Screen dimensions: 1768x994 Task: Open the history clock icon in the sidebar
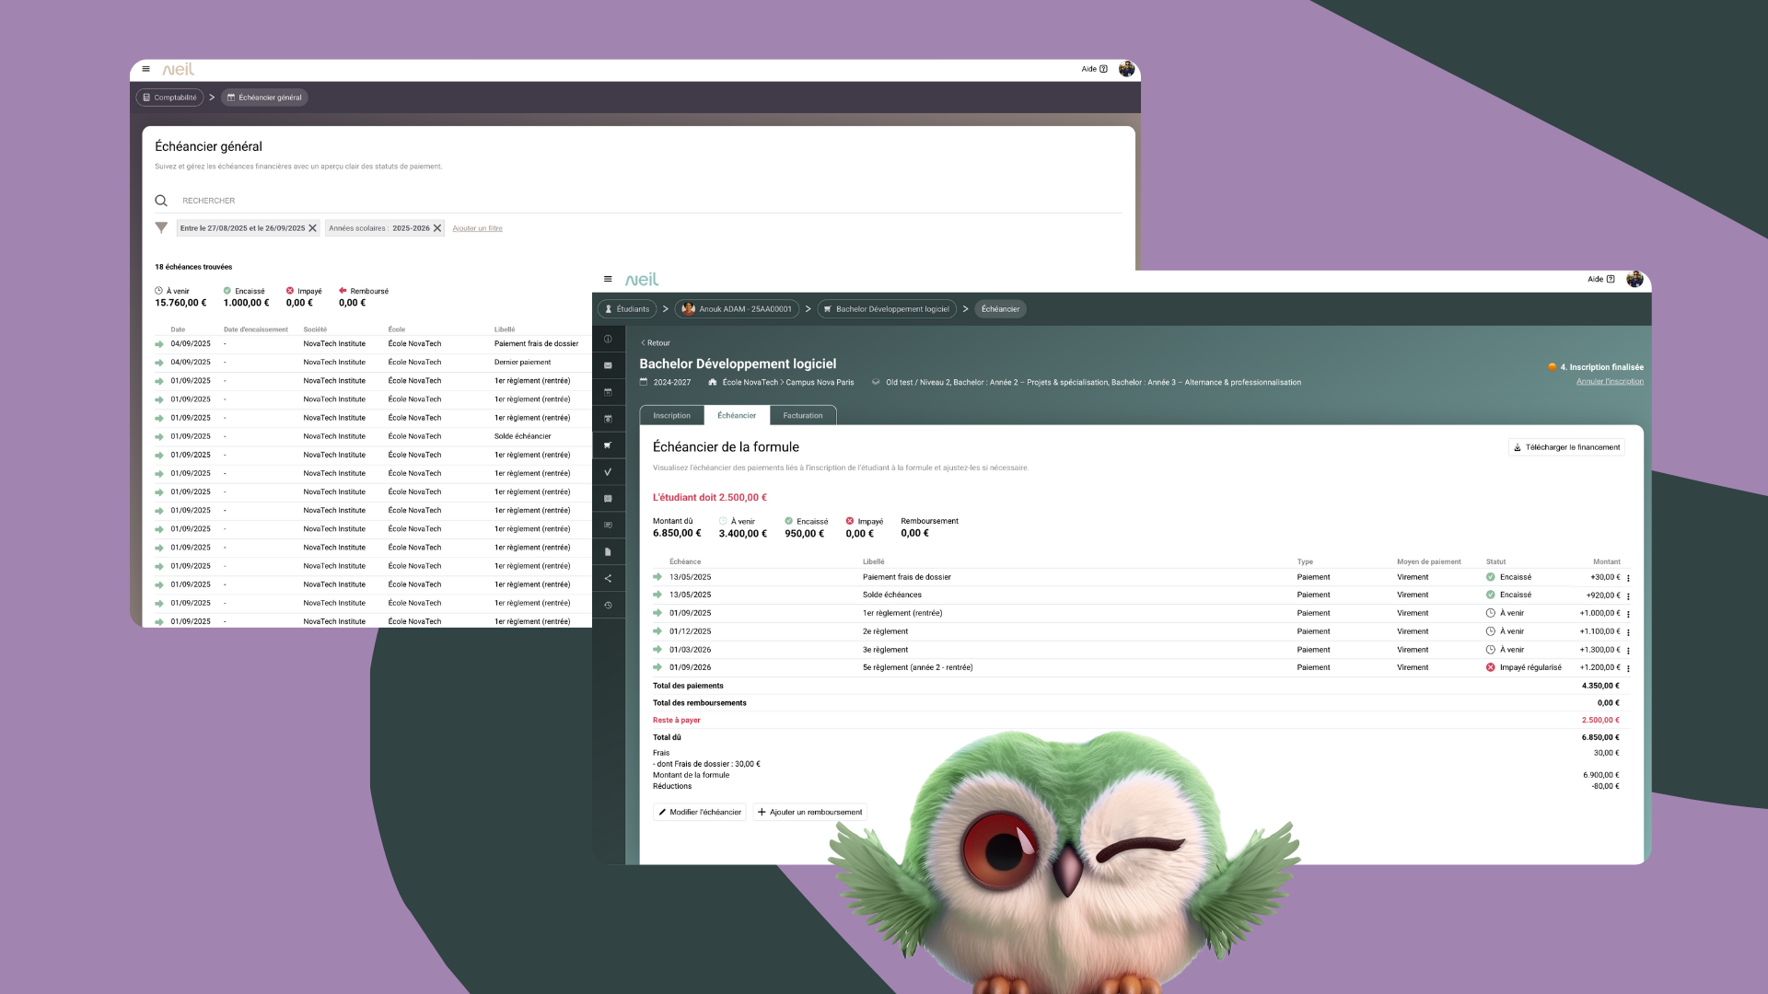click(608, 606)
